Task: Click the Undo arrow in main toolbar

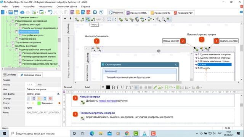Action: pyautogui.click(x=50, y=12)
